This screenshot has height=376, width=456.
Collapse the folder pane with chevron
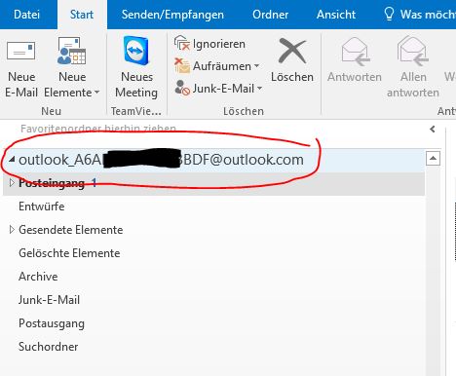click(x=433, y=130)
